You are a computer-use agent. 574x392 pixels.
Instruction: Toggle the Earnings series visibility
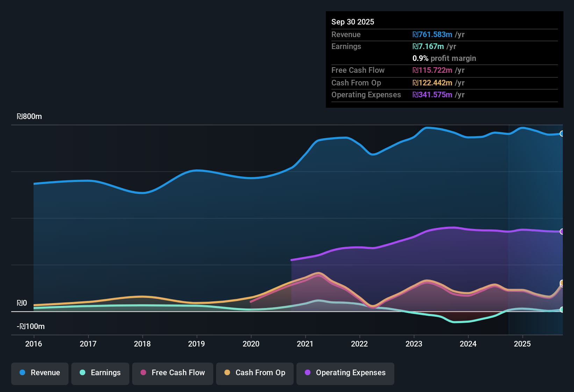(x=100, y=373)
